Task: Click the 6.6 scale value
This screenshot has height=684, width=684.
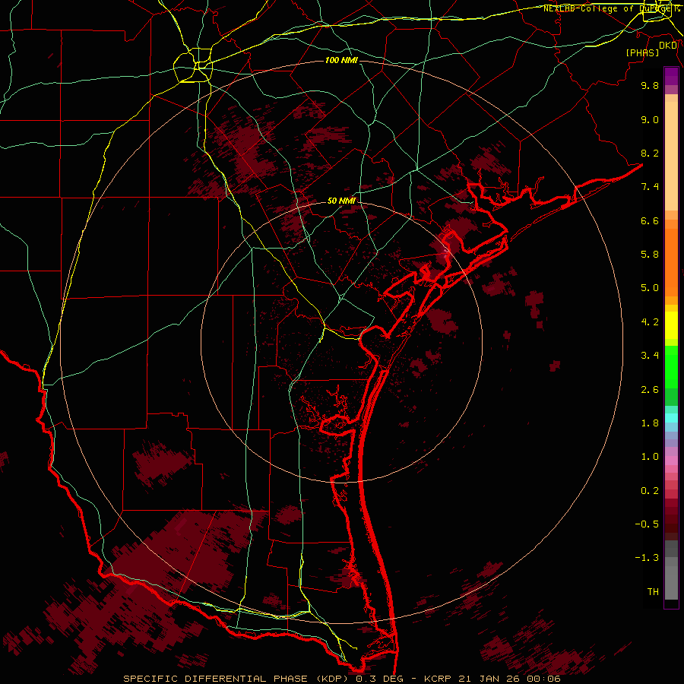Action: coord(650,220)
